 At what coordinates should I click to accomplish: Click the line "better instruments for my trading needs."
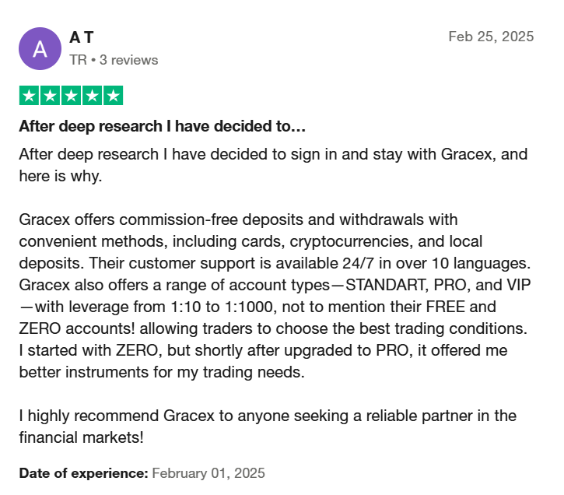(162, 372)
